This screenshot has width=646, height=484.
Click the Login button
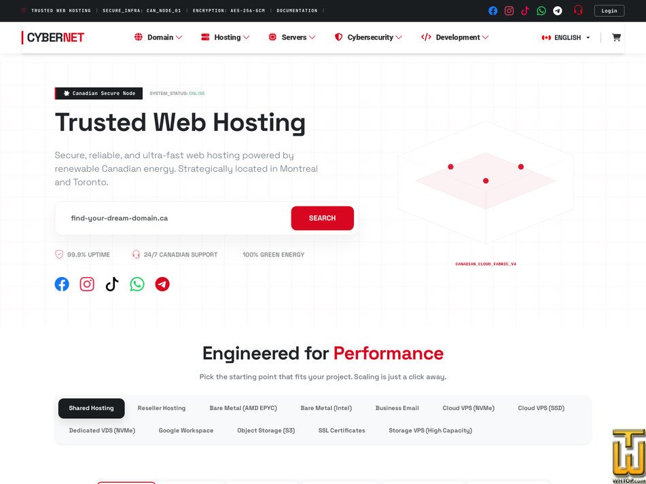tap(609, 11)
